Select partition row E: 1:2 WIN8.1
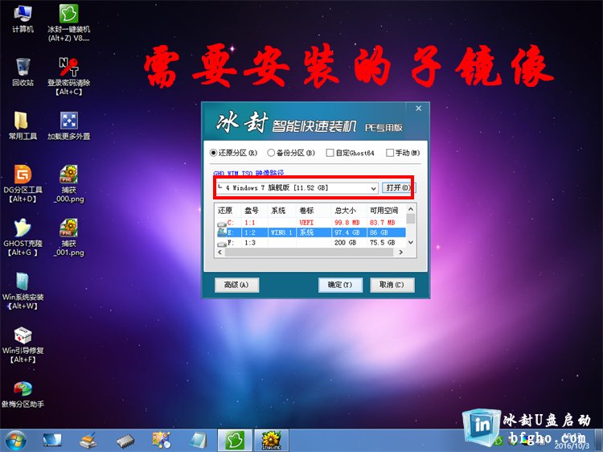Viewport: 603px width, 452px height. tap(310, 232)
